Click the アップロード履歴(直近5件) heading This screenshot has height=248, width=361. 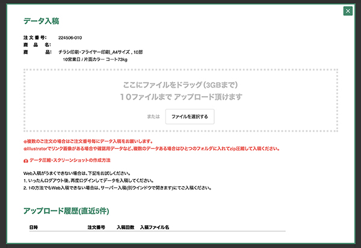coord(66,211)
